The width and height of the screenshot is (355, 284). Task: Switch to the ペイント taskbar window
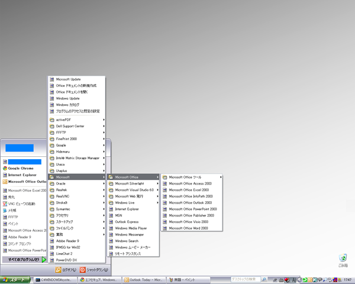point(189,280)
